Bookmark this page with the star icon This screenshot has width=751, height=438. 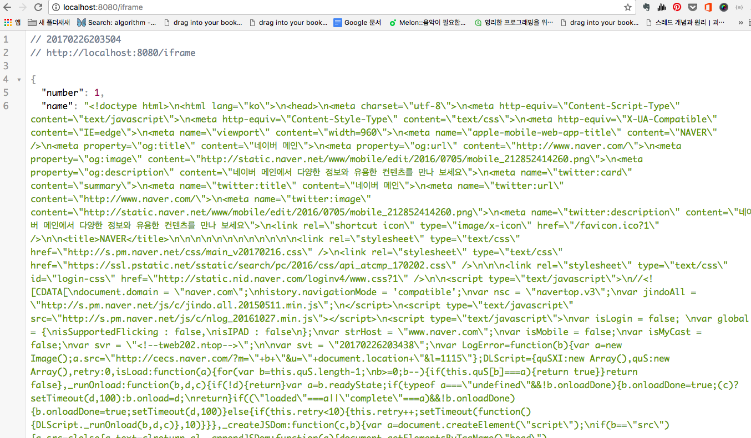pyautogui.click(x=627, y=8)
